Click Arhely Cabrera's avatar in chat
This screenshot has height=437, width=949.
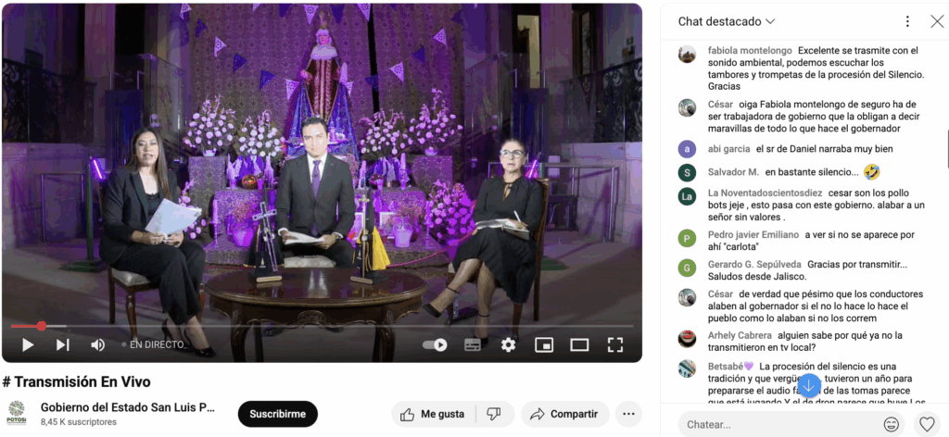pos(687,339)
